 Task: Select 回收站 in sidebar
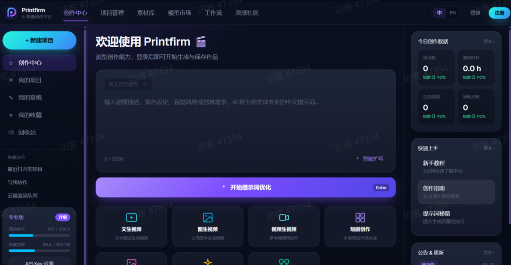click(39, 132)
